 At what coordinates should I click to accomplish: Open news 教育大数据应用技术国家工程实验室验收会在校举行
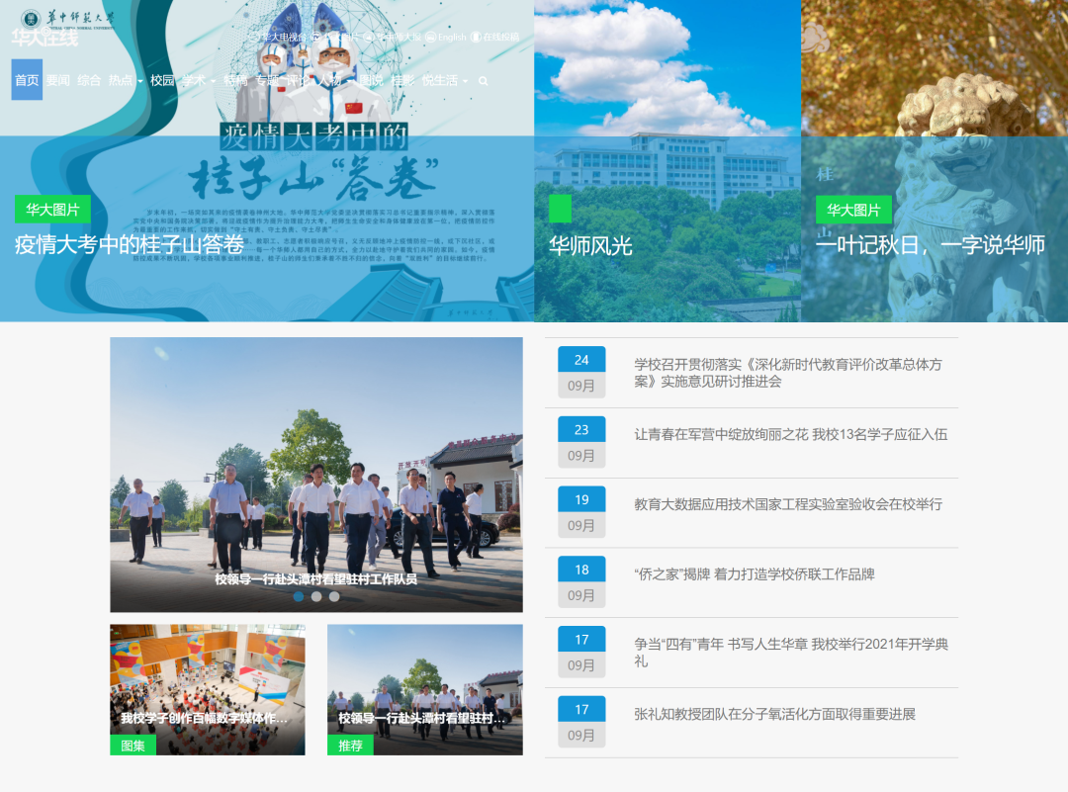pos(788,504)
